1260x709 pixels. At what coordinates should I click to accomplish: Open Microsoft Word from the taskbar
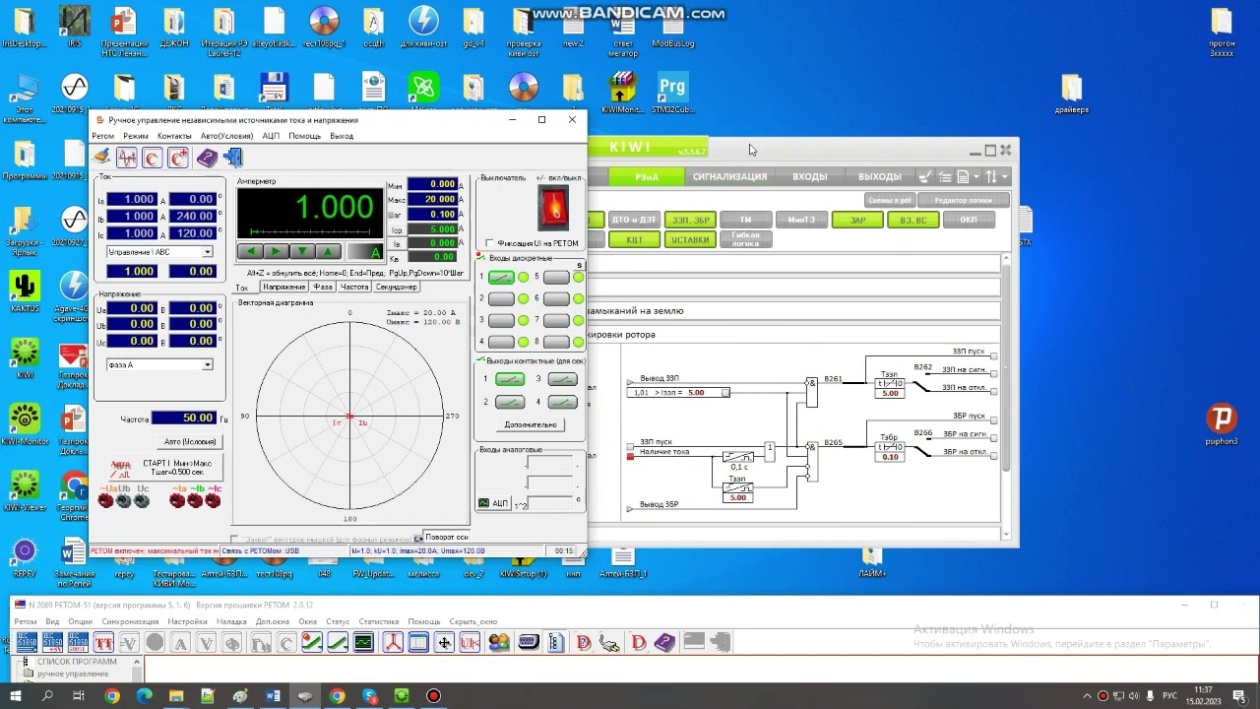click(273, 696)
